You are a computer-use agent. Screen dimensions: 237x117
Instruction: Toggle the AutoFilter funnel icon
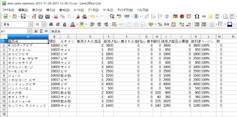[167, 16]
